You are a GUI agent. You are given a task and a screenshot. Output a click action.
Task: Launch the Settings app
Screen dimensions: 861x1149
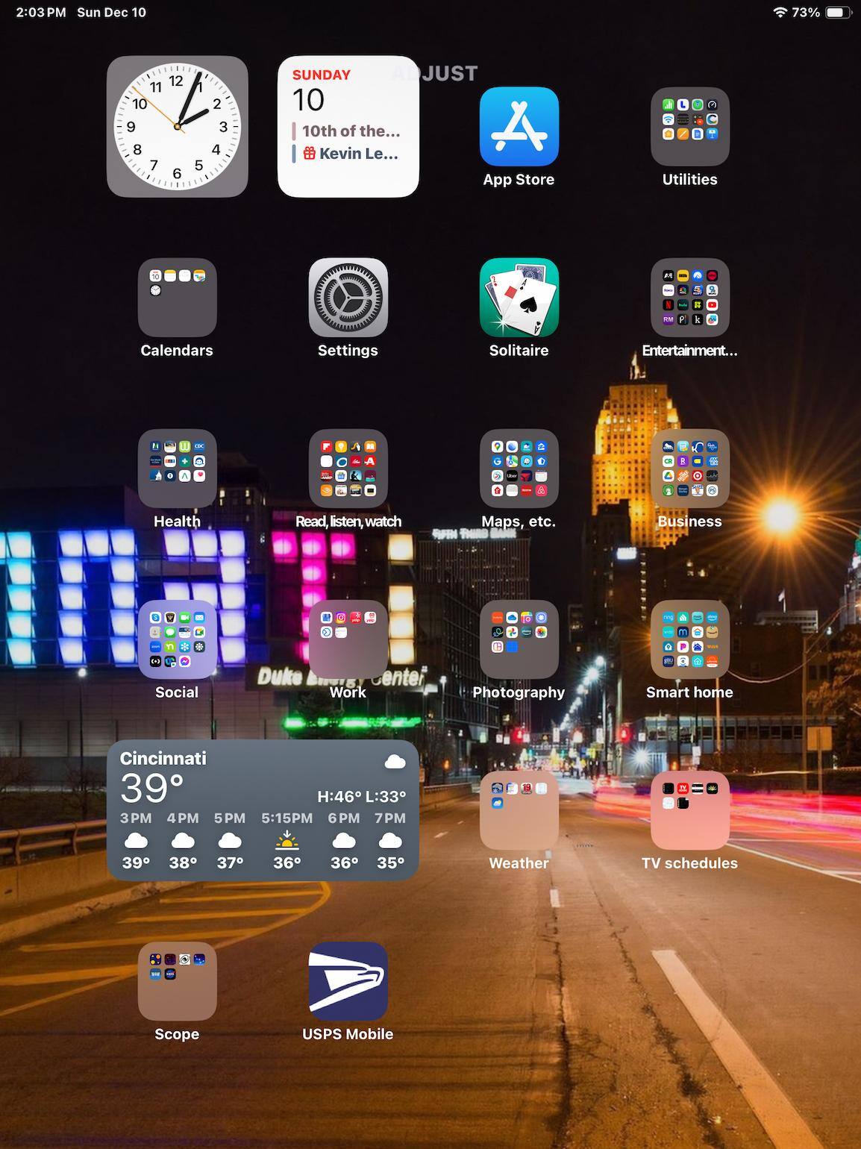[348, 298]
